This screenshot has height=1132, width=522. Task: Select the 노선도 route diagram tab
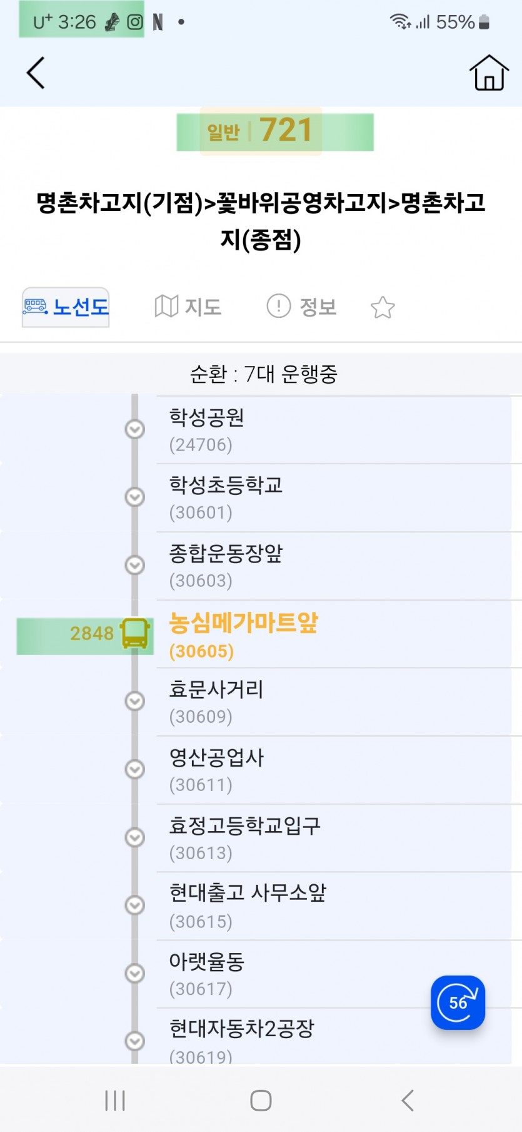[66, 307]
